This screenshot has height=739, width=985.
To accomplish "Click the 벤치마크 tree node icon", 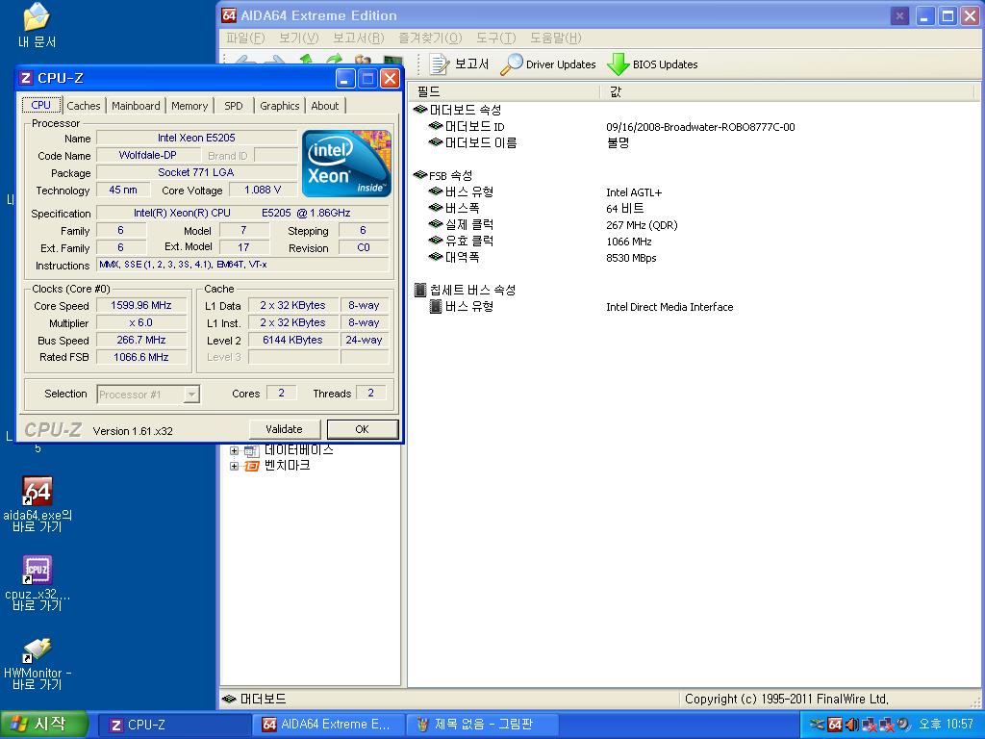I will pos(251,467).
